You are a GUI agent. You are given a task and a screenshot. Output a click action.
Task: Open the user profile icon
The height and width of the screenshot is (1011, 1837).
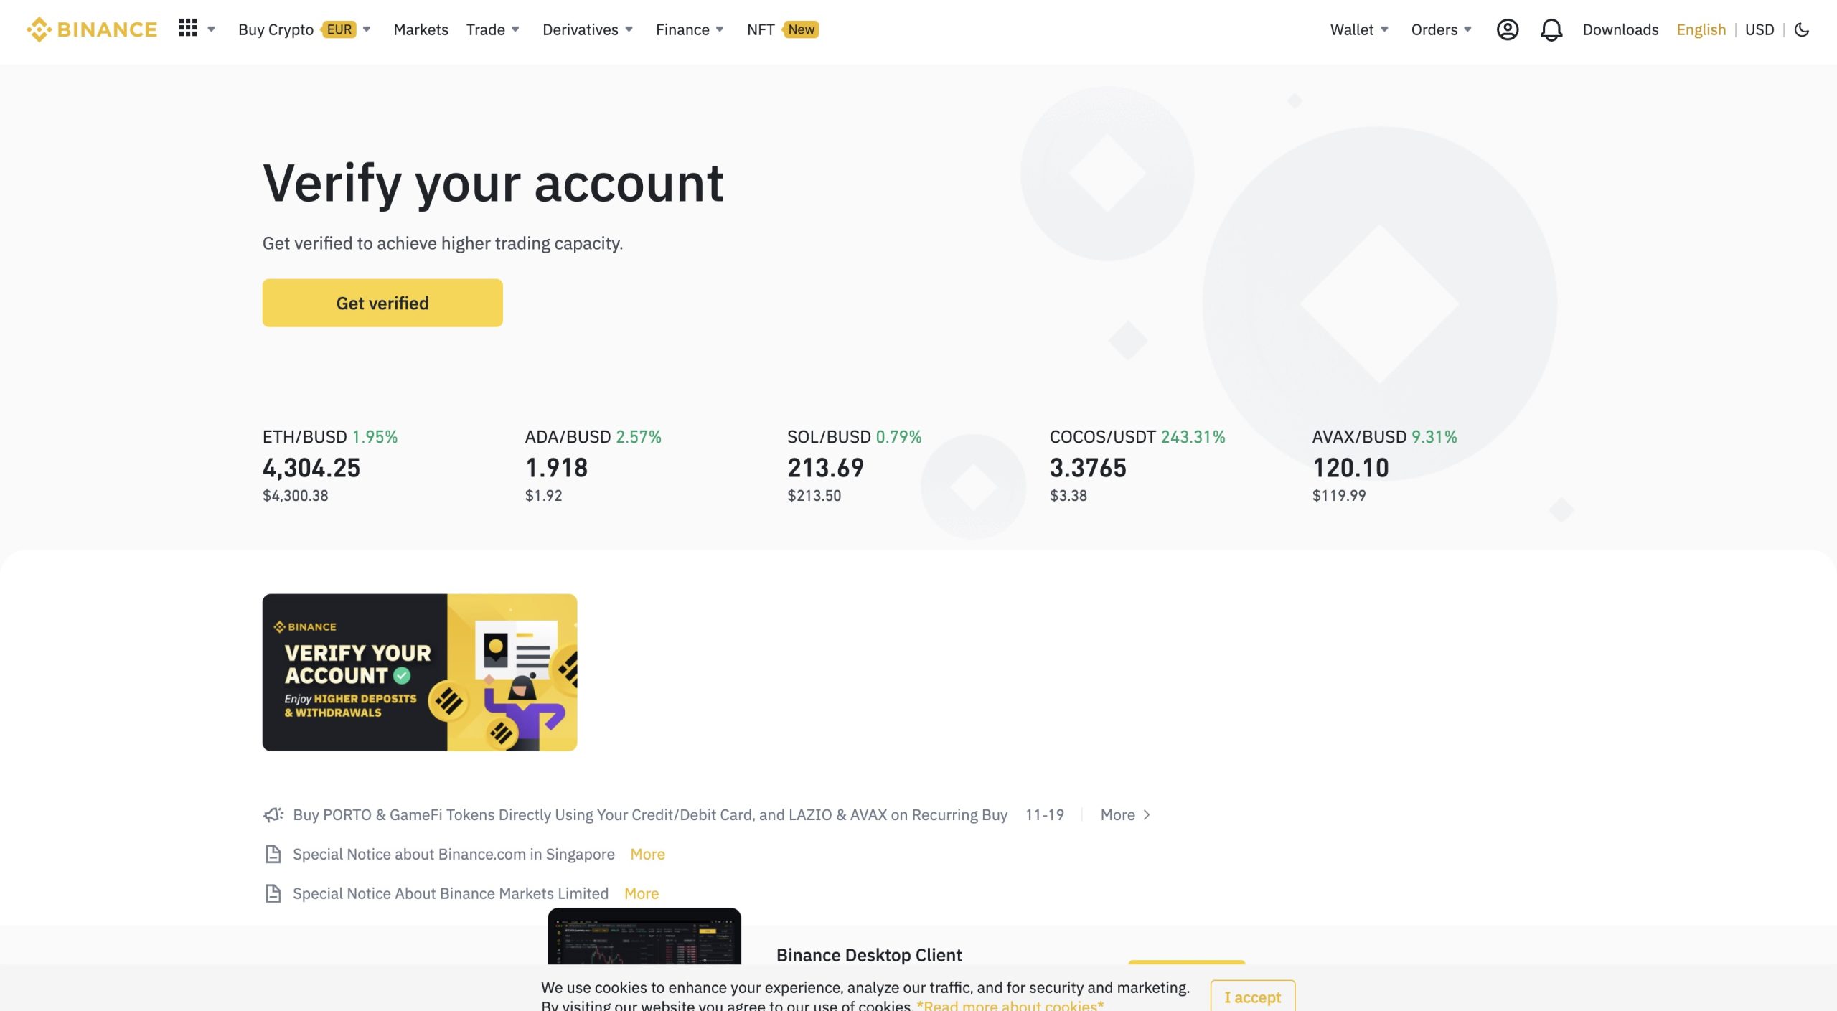tap(1508, 29)
